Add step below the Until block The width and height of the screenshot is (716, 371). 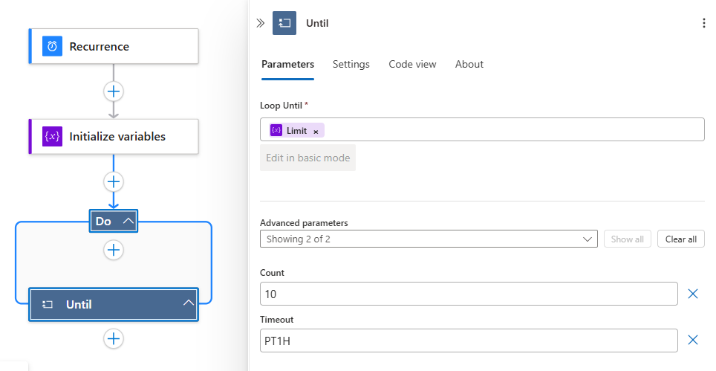[x=114, y=339]
